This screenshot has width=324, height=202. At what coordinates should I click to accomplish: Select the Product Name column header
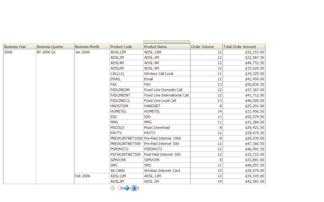tap(167, 47)
